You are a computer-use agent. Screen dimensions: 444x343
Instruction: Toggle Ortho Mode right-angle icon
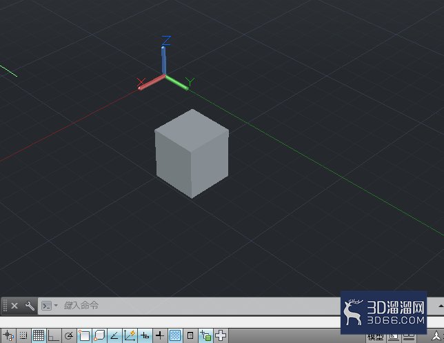click(54, 336)
